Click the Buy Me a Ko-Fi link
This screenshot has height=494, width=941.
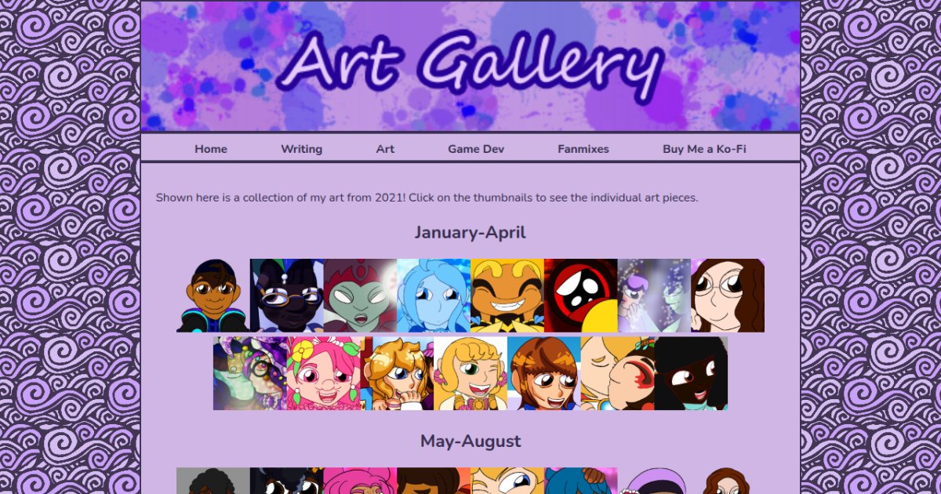[x=704, y=149]
